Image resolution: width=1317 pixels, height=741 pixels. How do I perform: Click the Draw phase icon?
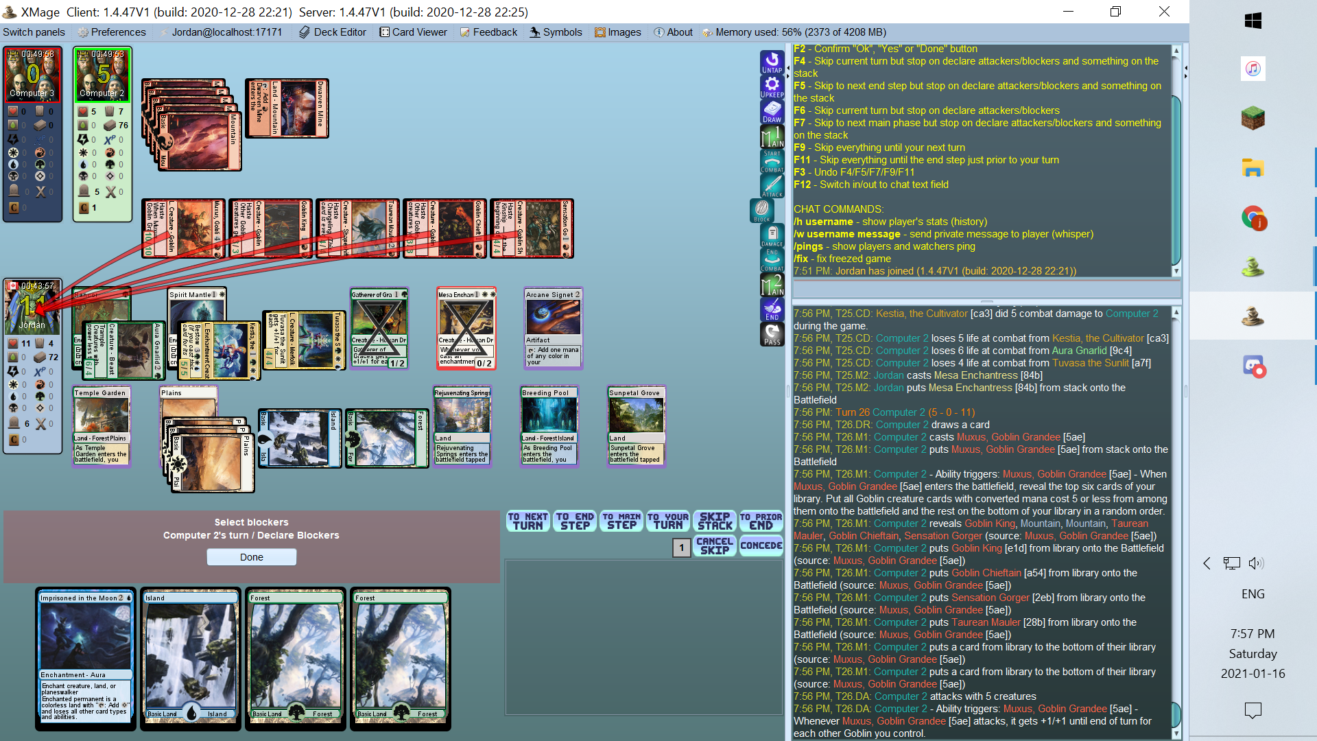(772, 112)
